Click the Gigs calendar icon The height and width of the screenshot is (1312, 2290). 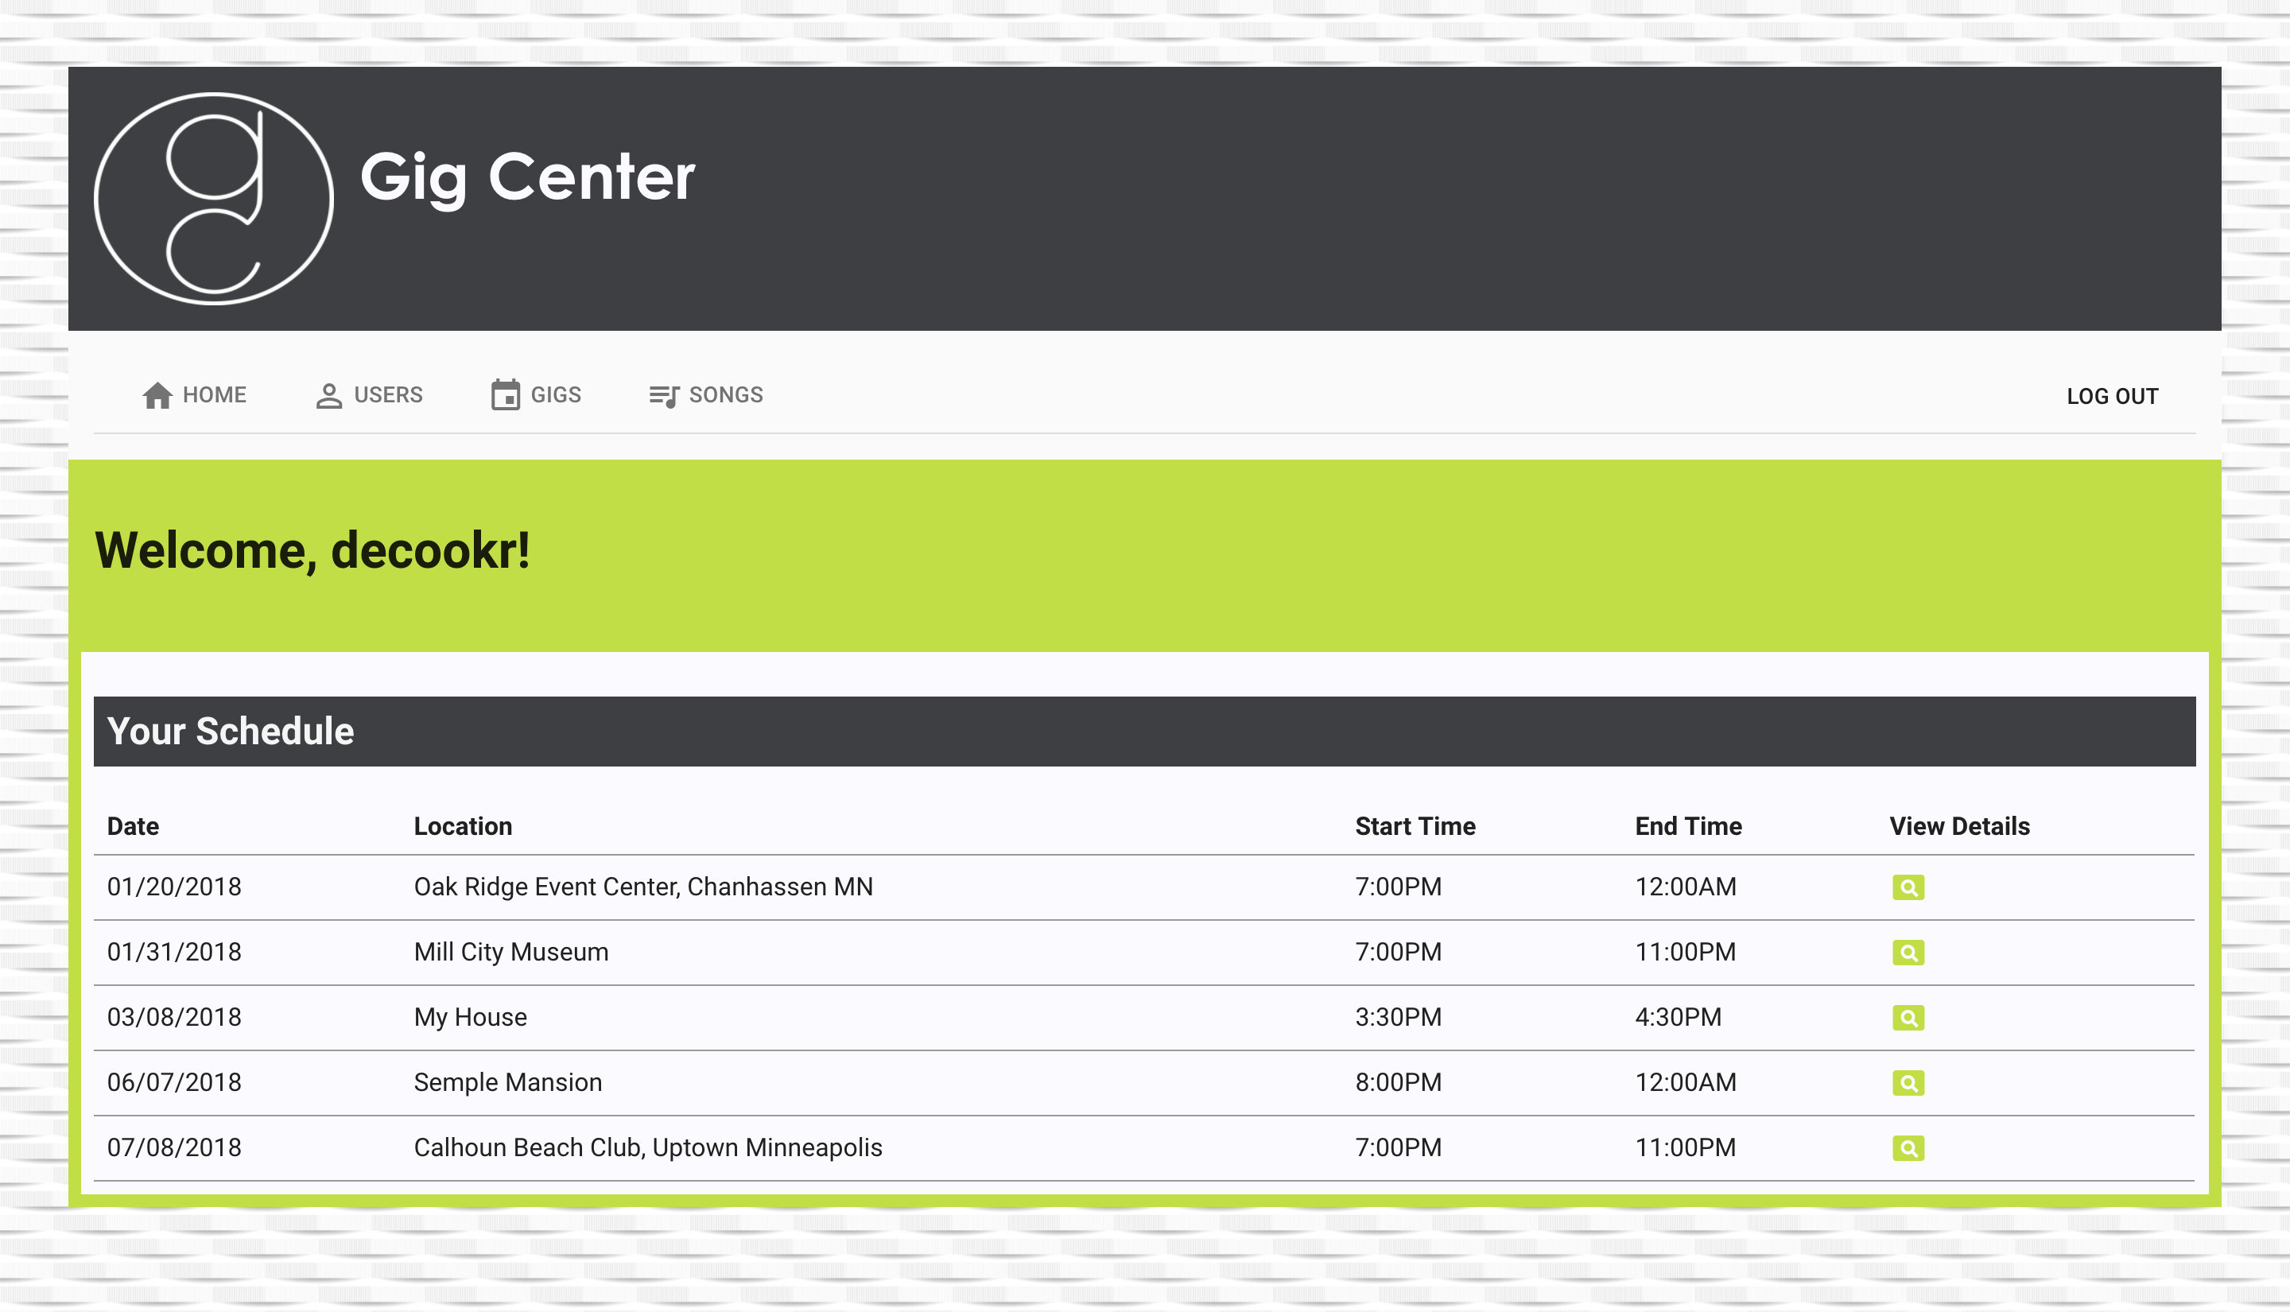click(x=506, y=394)
